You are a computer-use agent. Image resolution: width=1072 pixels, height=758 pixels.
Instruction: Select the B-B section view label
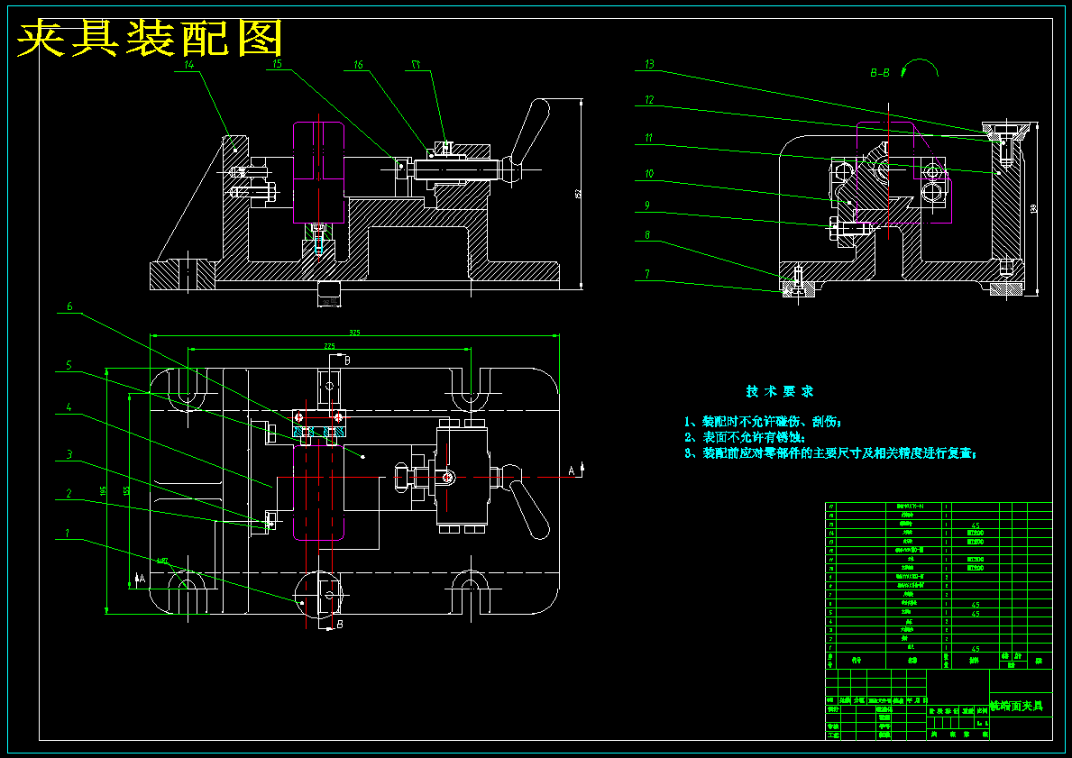coord(880,72)
